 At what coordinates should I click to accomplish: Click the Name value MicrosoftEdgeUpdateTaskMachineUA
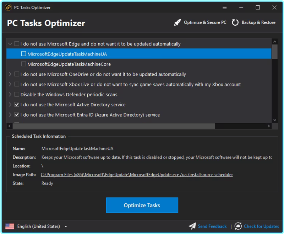pos(77,149)
